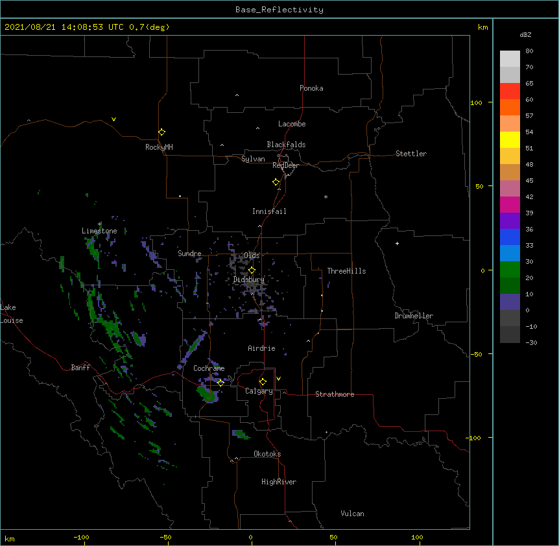Click the green echo patch northwest of Okotoks
559x546 pixels.
point(241,434)
